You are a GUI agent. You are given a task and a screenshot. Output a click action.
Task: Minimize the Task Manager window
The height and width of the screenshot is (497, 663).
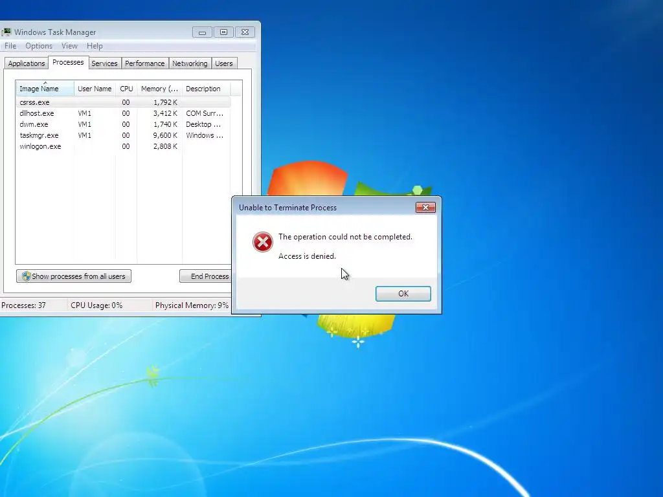202,32
